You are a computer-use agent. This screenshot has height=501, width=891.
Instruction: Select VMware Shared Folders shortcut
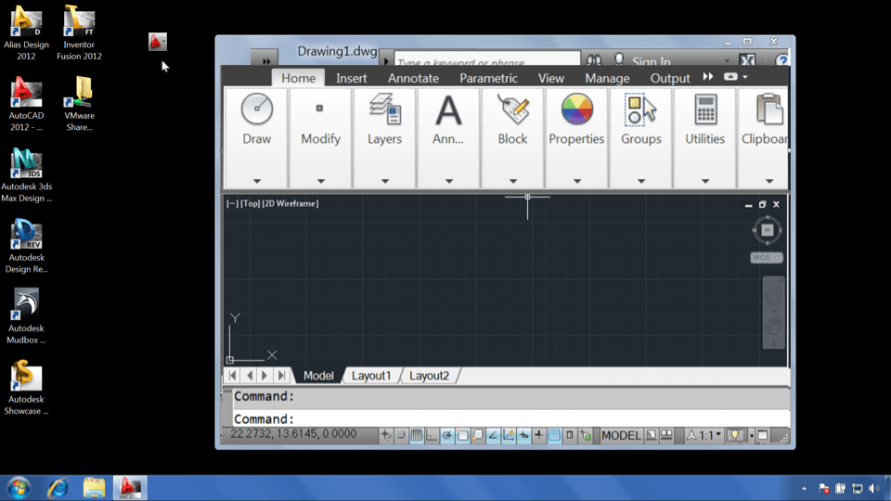[x=79, y=104]
